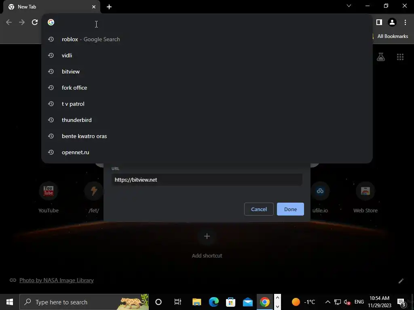The image size is (414, 310).
Task: Click the Add shortcut plus icon
Action: (x=207, y=236)
